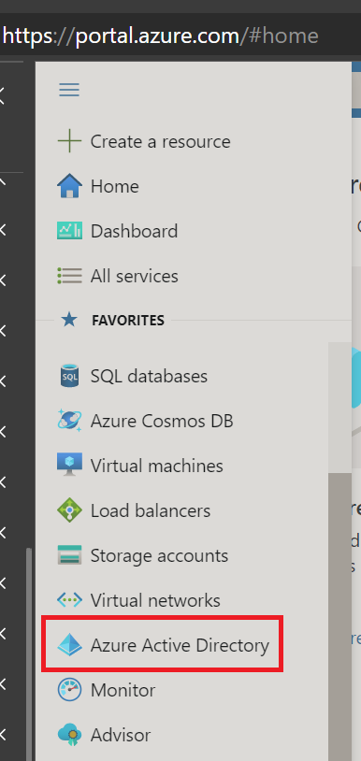Click the Virtual networks arrows icon

click(69, 600)
